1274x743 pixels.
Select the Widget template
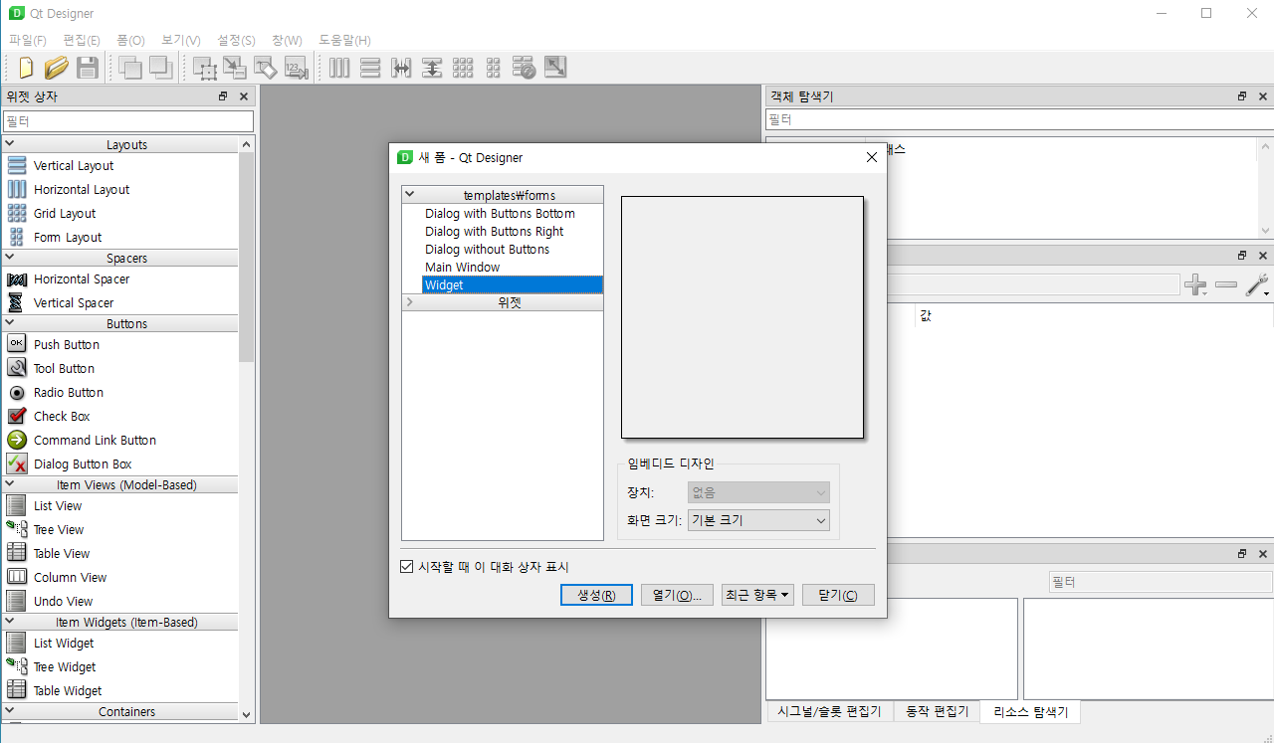(513, 284)
